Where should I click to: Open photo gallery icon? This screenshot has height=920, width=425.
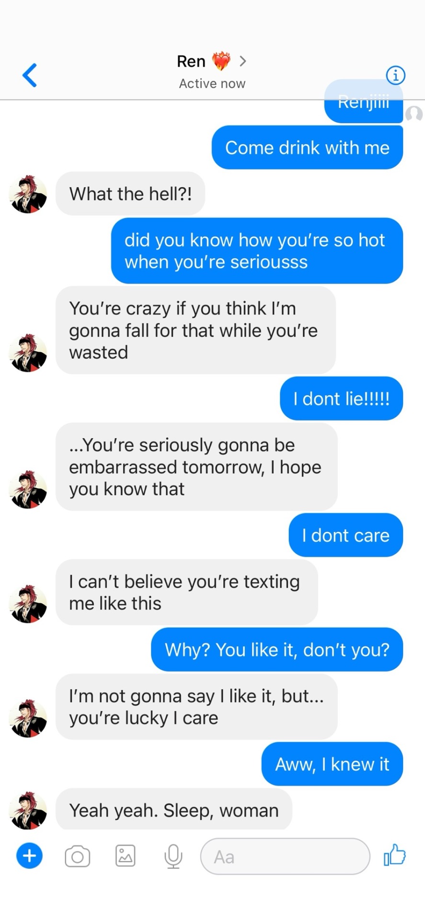pyautogui.click(x=126, y=856)
